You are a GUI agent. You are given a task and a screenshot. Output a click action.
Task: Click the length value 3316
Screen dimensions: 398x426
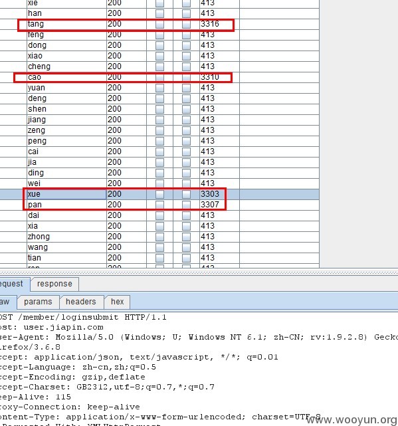(x=210, y=24)
